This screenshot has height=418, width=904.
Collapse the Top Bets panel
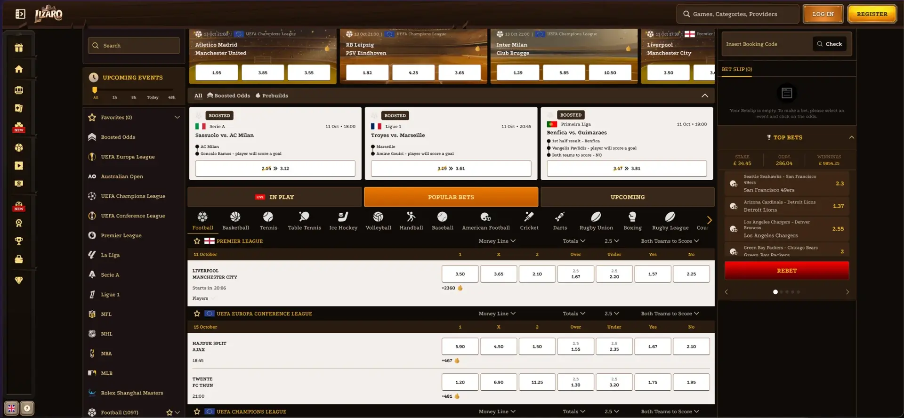pos(851,137)
